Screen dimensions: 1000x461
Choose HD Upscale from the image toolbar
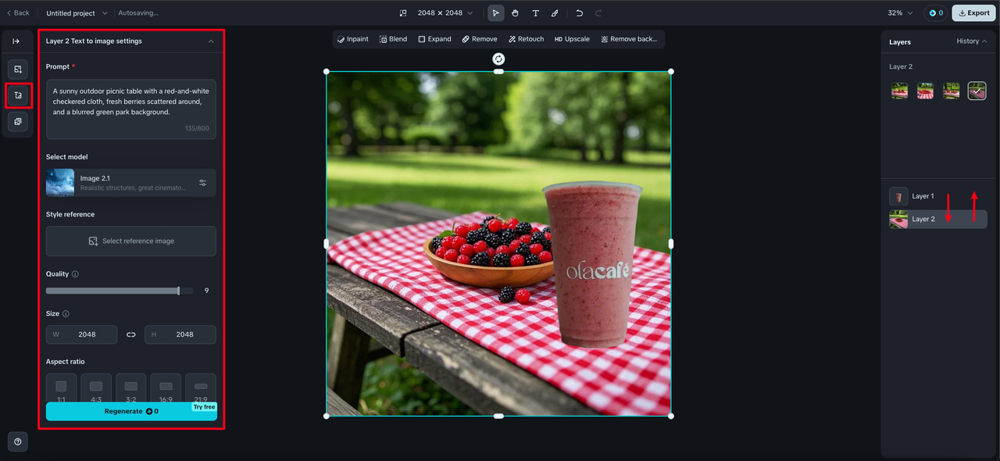pyautogui.click(x=572, y=39)
